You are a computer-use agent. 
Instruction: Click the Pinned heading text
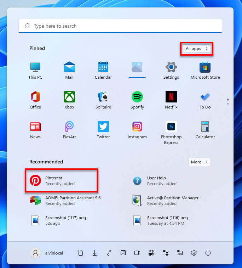pos(37,48)
